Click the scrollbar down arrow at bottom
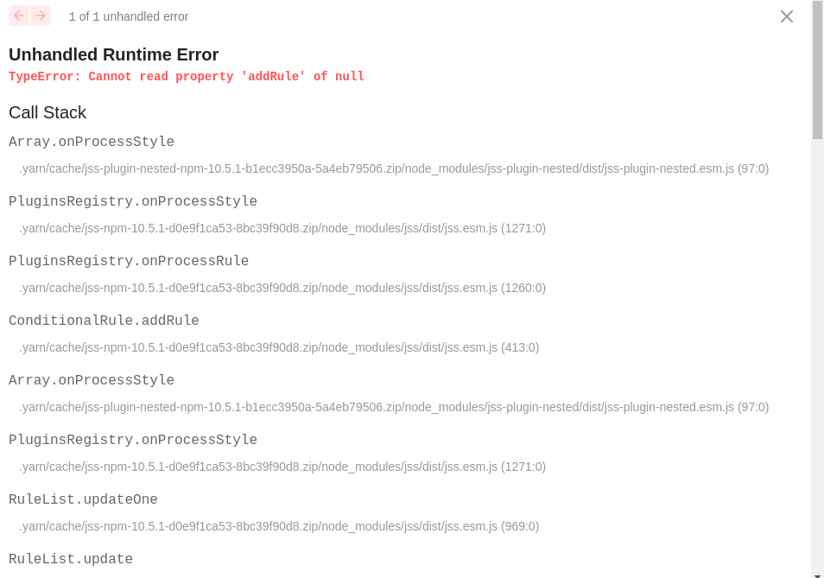 click(817, 575)
